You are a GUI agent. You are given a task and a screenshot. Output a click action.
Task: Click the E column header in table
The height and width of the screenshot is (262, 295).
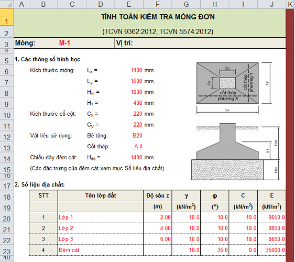[272, 195]
